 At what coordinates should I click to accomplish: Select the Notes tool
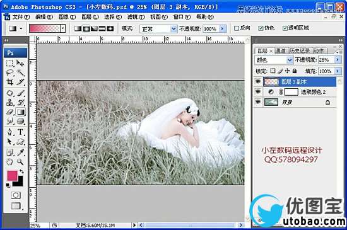[x=10, y=152]
